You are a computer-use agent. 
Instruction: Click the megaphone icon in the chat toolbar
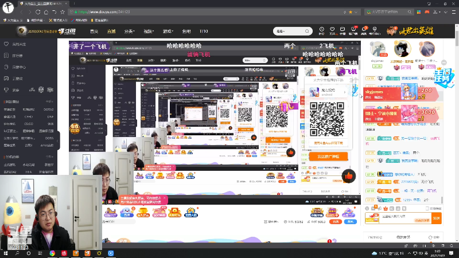pos(379,209)
